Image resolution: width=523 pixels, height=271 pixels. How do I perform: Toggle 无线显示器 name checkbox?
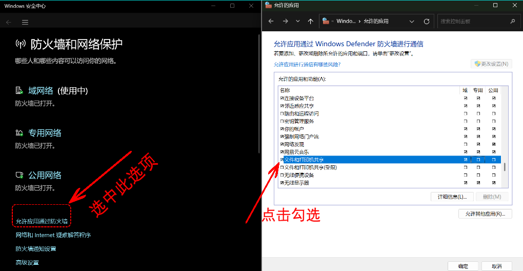(x=282, y=183)
